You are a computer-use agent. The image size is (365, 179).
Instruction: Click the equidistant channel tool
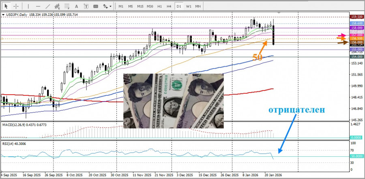coord(58,6)
